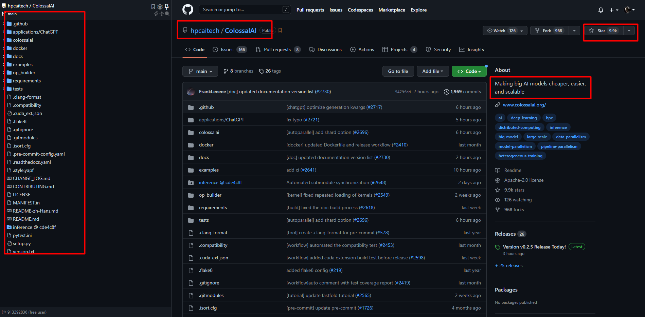Open the notifications bell
This screenshot has width=645, height=317.
tap(601, 10)
